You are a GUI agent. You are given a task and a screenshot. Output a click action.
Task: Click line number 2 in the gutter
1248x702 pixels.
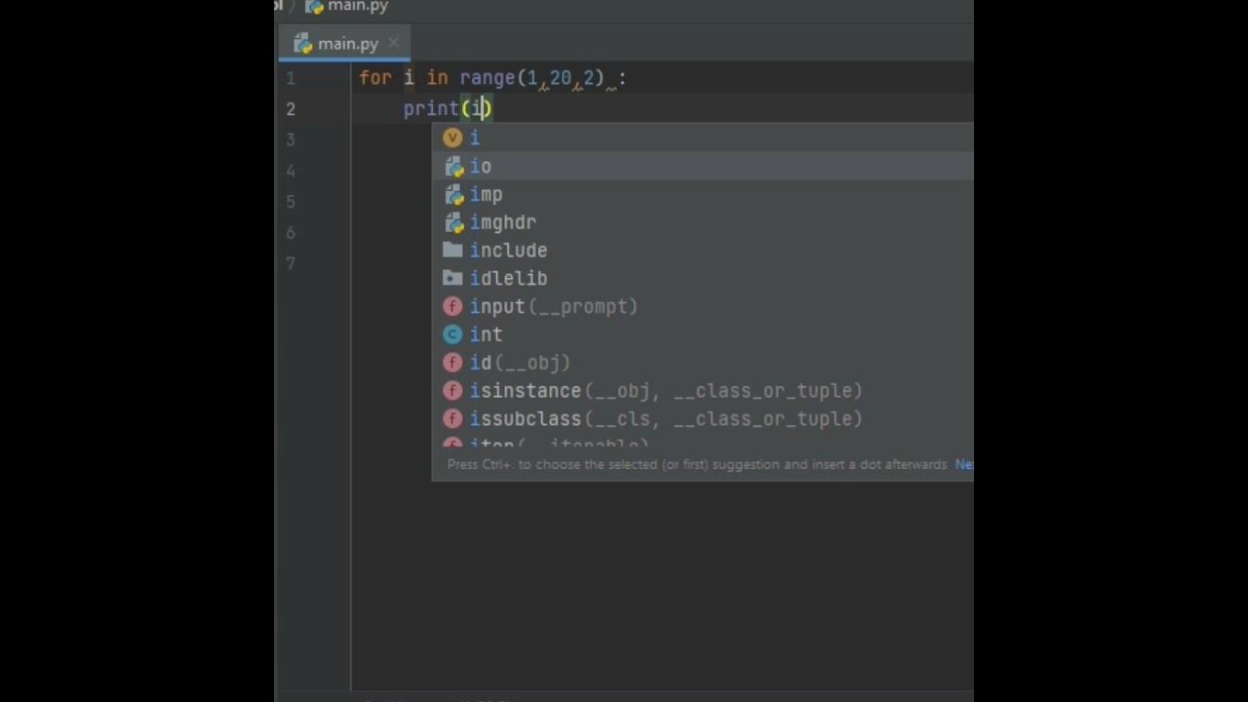tap(290, 109)
